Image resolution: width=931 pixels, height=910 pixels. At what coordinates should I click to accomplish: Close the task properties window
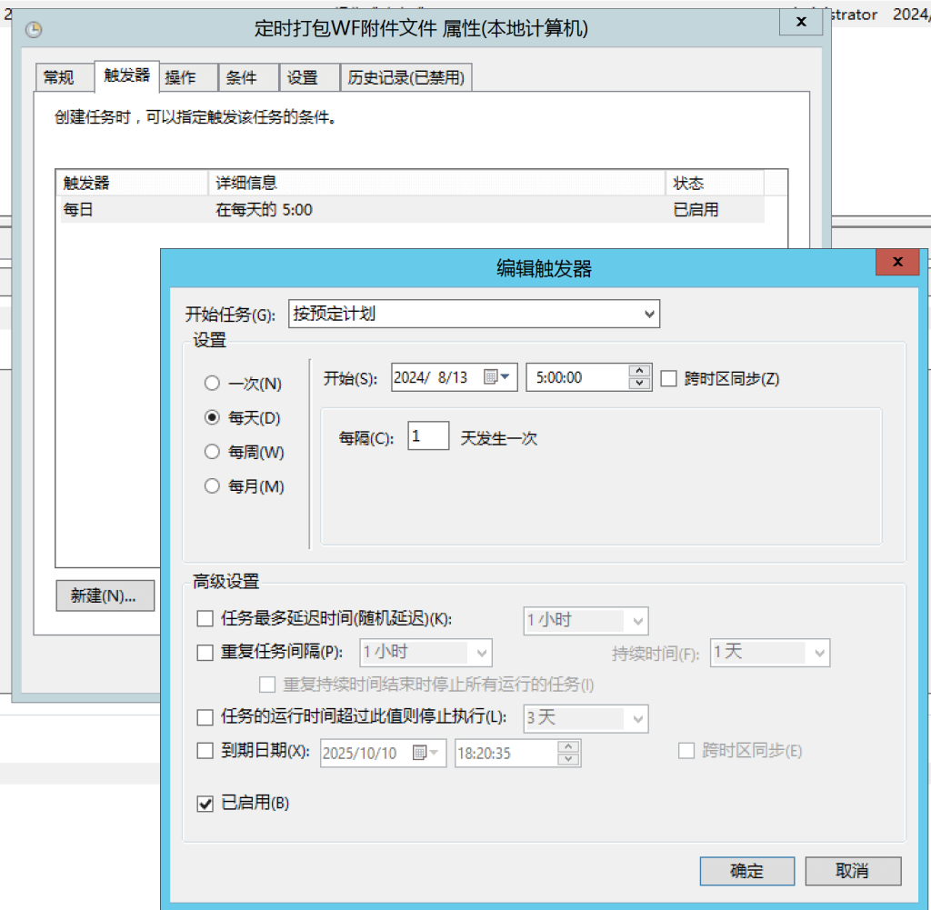pyautogui.click(x=801, y=22)
